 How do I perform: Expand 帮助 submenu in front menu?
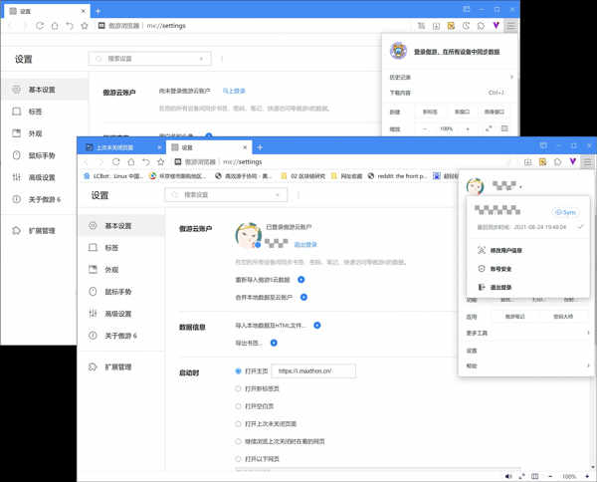pos(588,365)
